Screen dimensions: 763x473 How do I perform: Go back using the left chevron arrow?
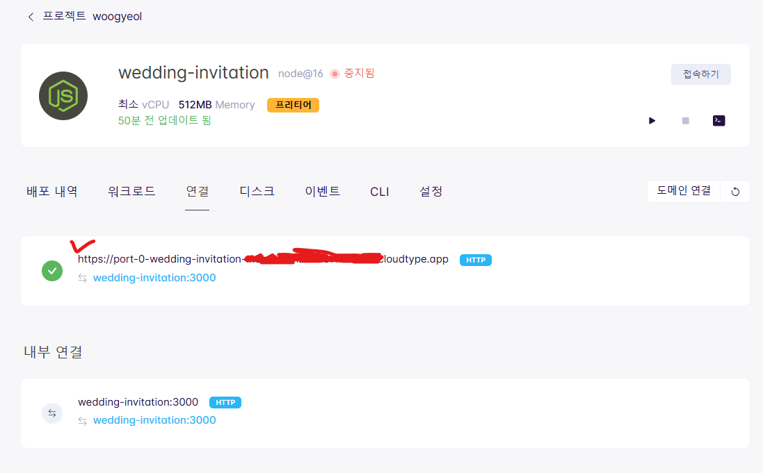(x=31, y=17)
